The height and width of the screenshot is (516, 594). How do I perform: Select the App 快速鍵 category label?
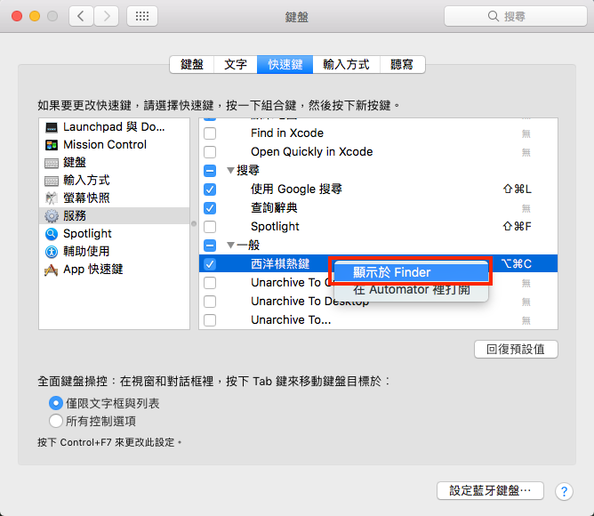92,270
